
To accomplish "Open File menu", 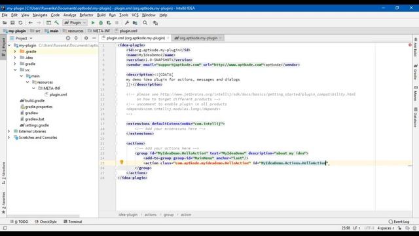I will coord(5,15).
